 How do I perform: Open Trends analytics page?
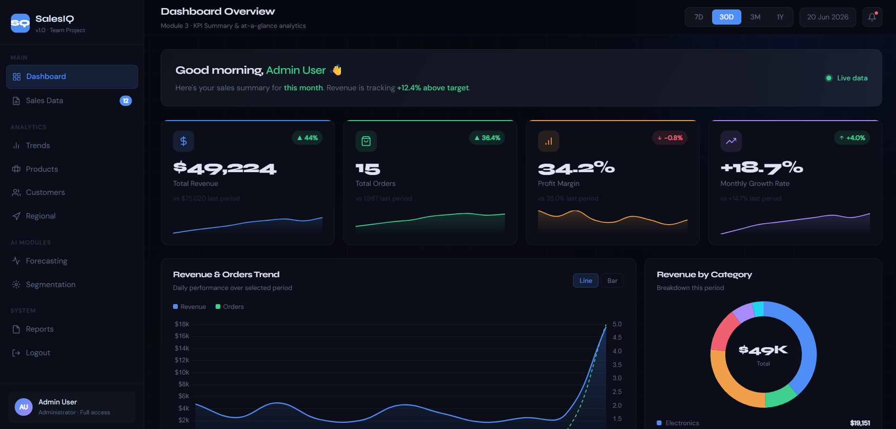click(72, 146)
